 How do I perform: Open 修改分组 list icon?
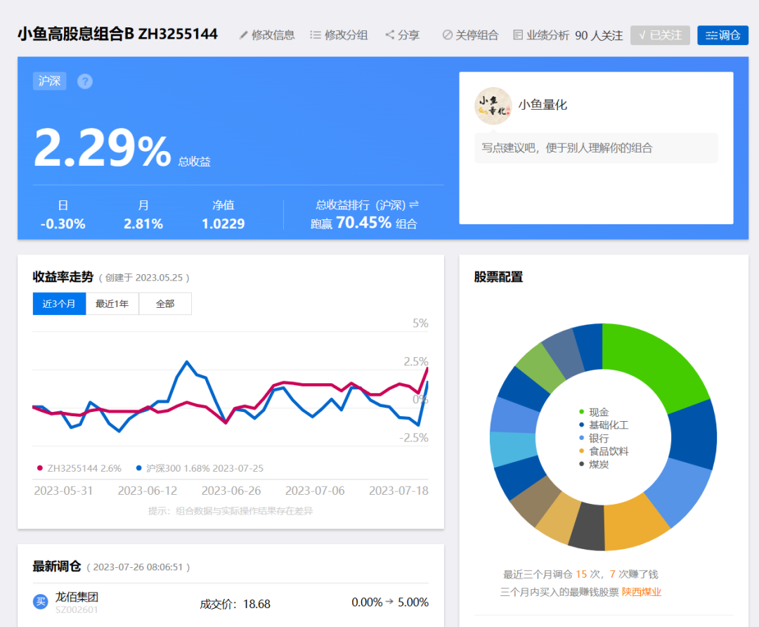[315, 35]
